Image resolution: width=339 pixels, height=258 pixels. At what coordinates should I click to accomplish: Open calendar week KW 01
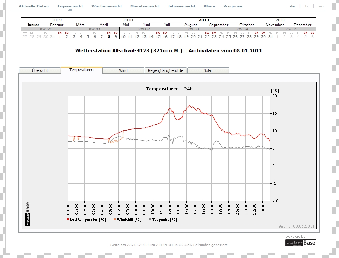click(95, 29)
